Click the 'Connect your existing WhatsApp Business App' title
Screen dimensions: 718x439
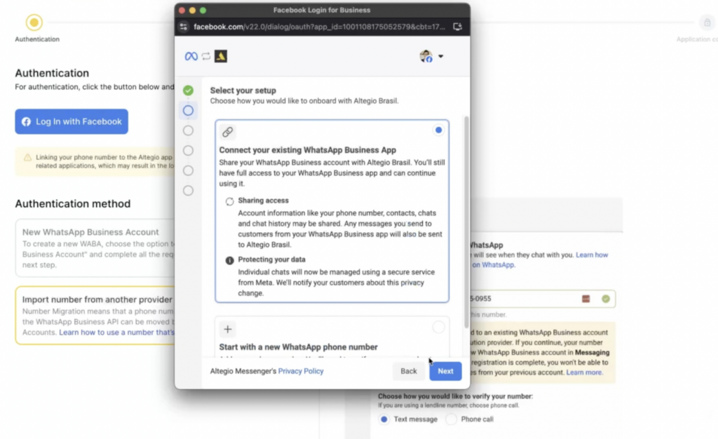tap(308, 150)
